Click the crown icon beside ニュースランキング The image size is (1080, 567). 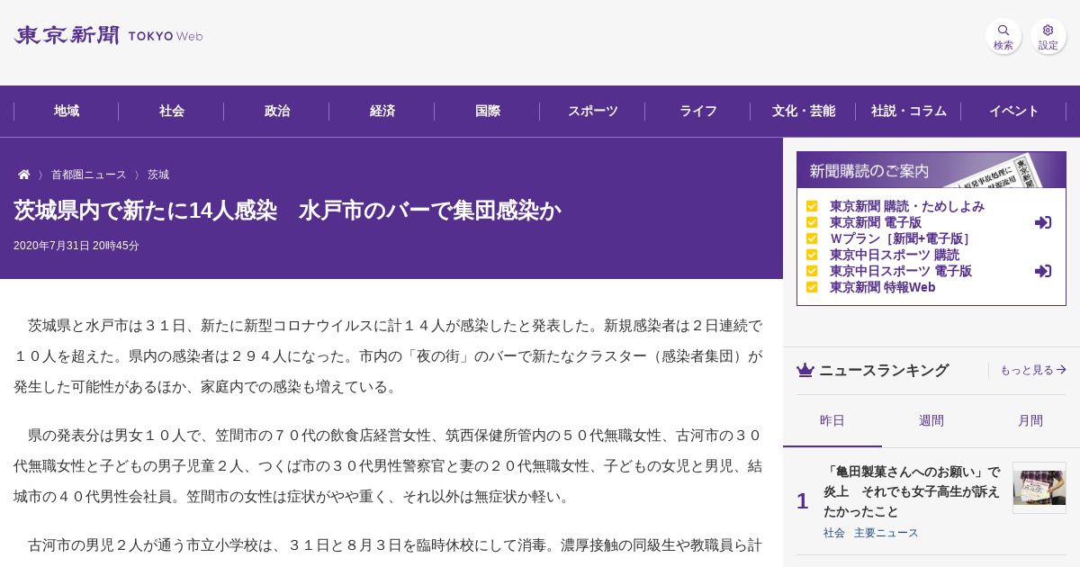tap(805, 370)
